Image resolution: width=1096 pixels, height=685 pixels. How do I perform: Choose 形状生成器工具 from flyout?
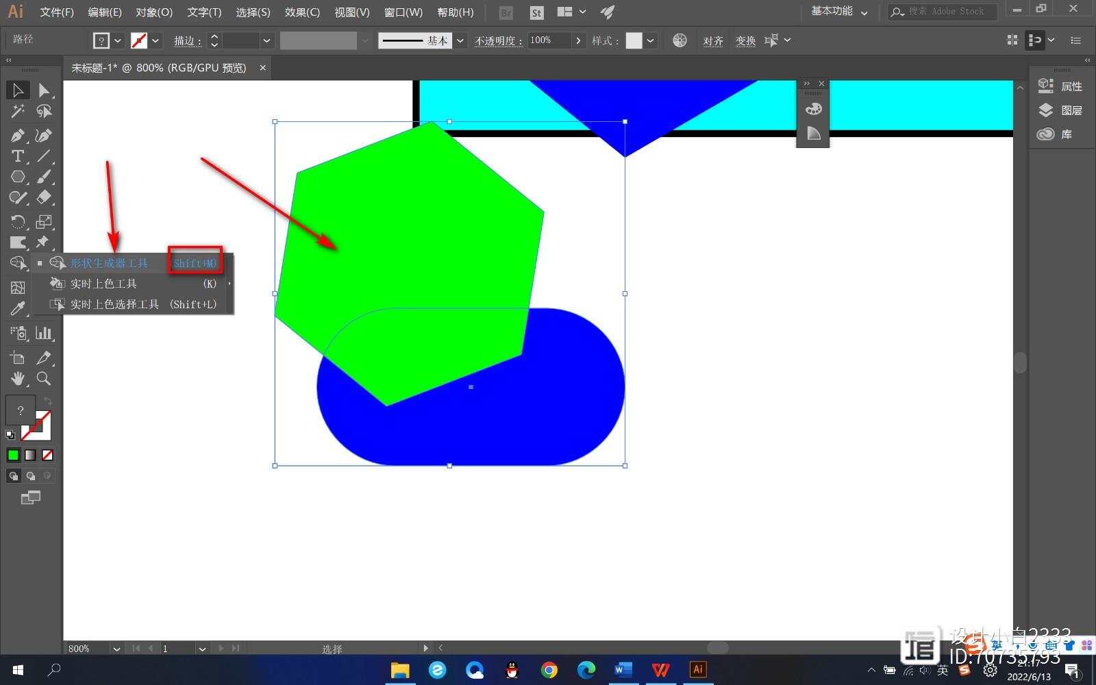point(133,263)
